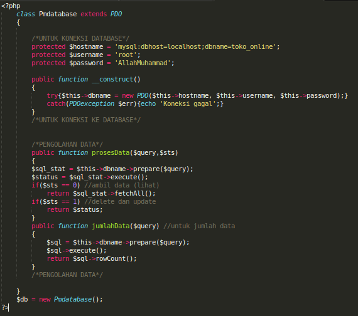The image size is (358, 316).
Task: Click '$sql->execute();' line
Action: tap(77, 251)
